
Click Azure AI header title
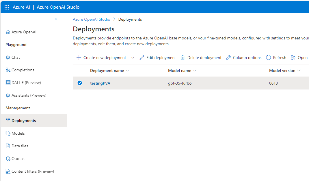[21, 7]
